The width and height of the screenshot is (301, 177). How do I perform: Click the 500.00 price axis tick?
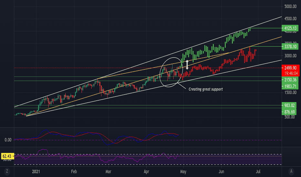289,117
